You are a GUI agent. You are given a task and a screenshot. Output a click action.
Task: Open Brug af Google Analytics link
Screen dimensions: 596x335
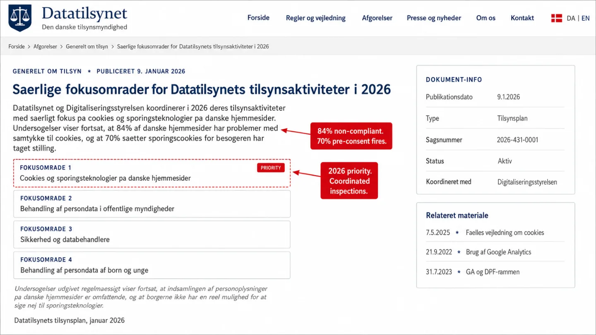tap(499, 252)
